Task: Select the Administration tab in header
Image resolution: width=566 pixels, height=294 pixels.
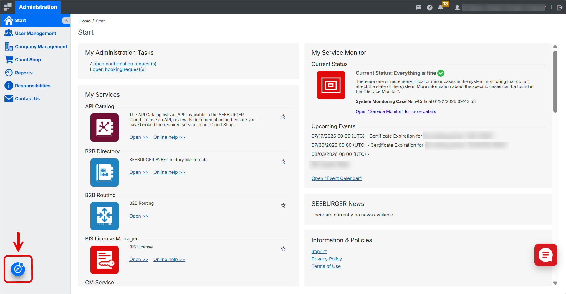Action: [38, 7]
